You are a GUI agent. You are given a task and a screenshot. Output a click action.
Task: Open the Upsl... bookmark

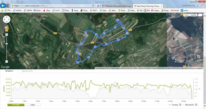click(x=104, y=10)
